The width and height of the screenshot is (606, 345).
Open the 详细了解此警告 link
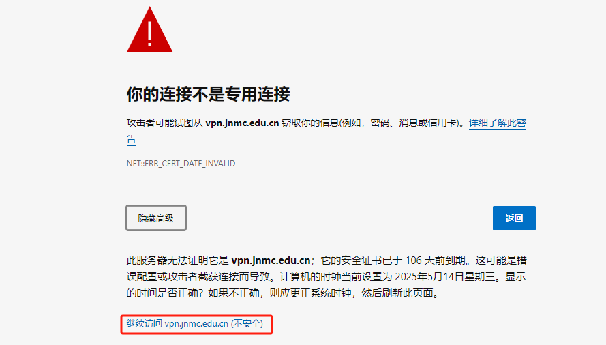pyautogui.click(x=498, y=123)
